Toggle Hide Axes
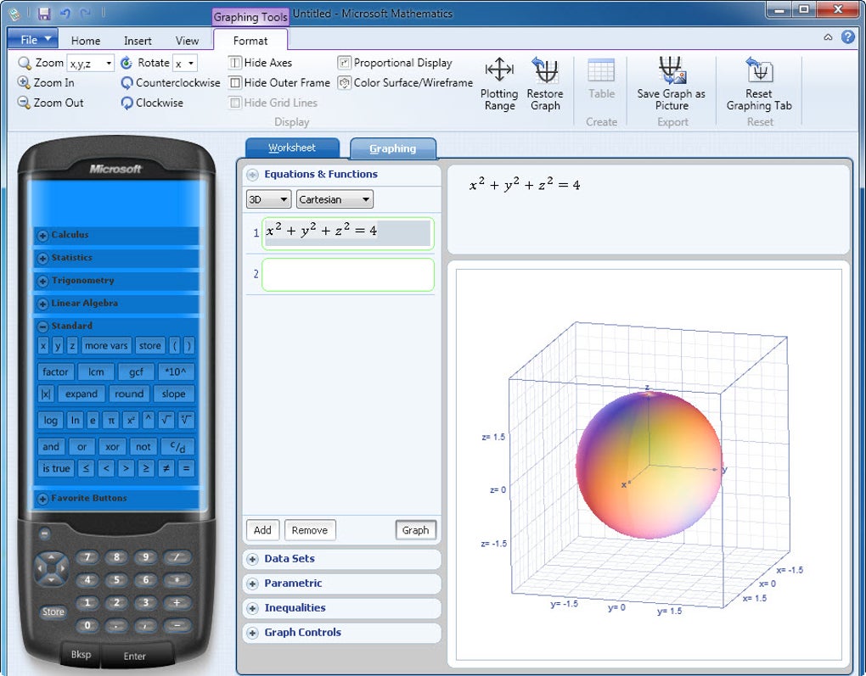This screenshot has width=866, height=676. [260, 63]
